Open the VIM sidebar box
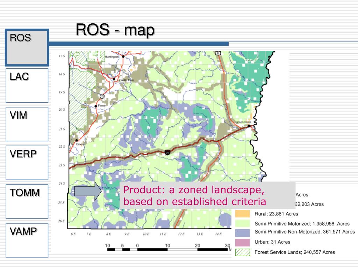The image size is (358, 268). tap(27, 124)
